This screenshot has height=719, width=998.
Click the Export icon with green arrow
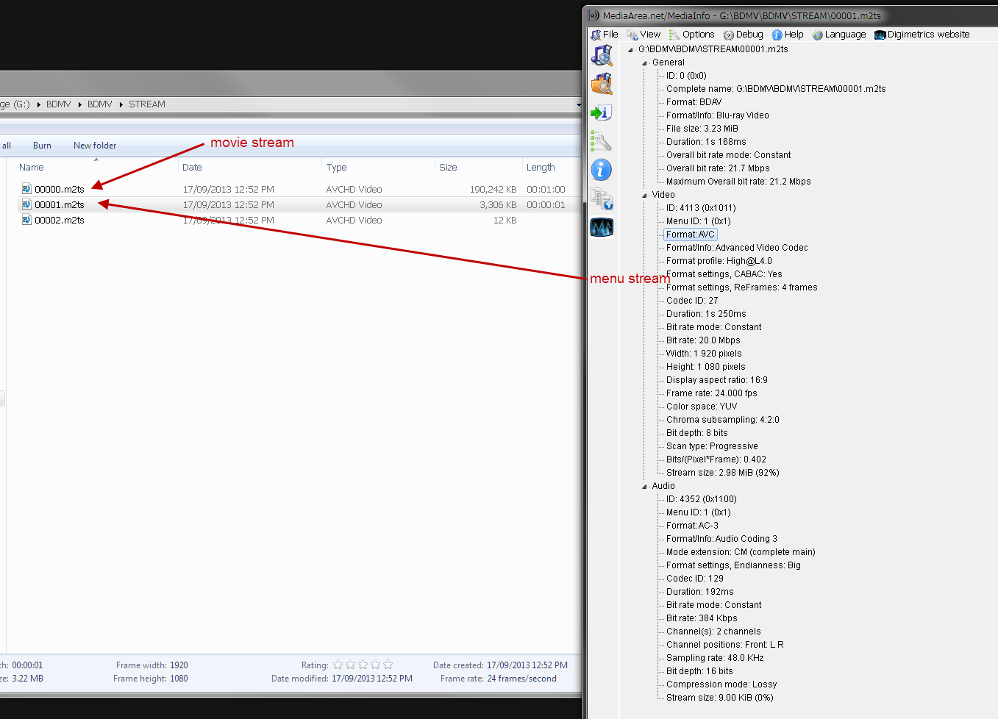click(x=602, y=112)
